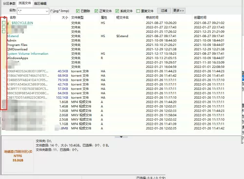The height and width of the screenshot is (179, 244).
Task: Switch to the 分区参数 tab
Action: coord(9,3)
